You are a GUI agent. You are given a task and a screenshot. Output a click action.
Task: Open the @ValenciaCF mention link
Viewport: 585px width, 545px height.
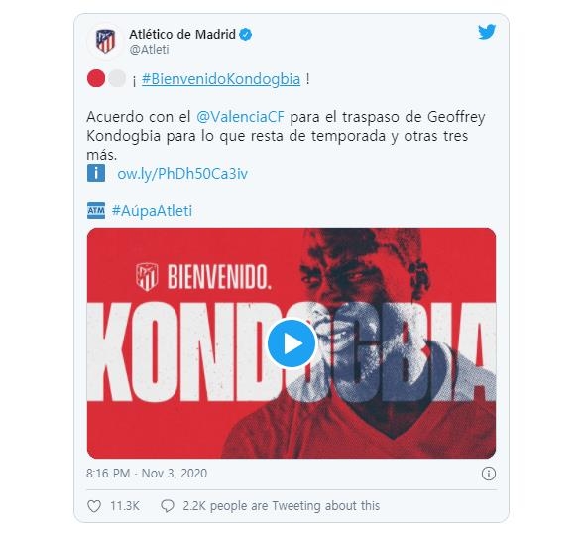240,117
